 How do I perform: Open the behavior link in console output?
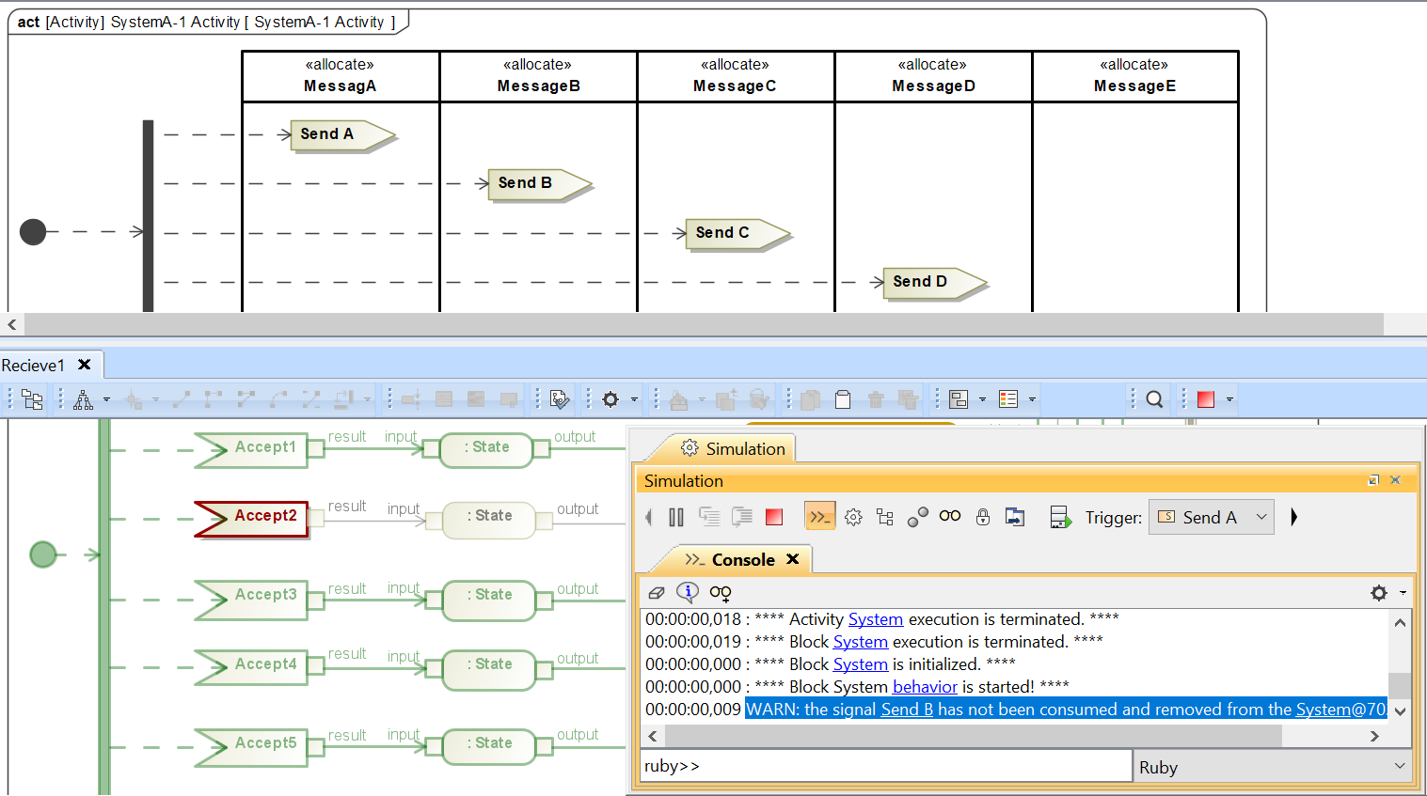tap(924, 687)
